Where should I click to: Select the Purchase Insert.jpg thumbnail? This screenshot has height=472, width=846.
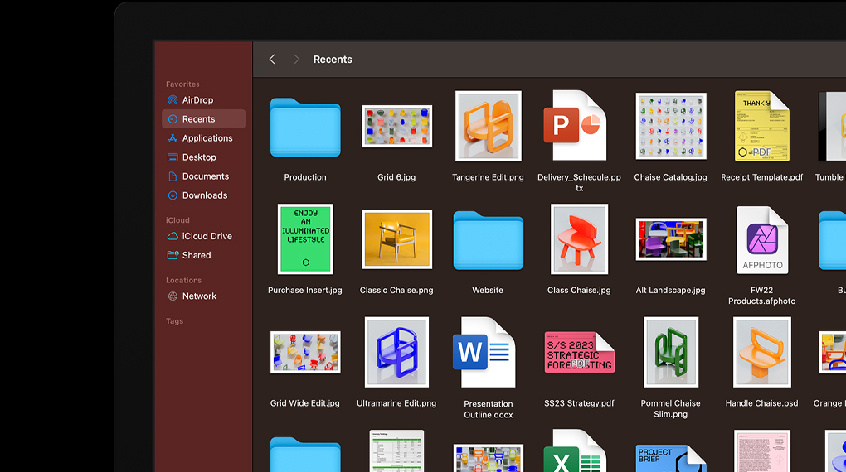tap(305, 239)
